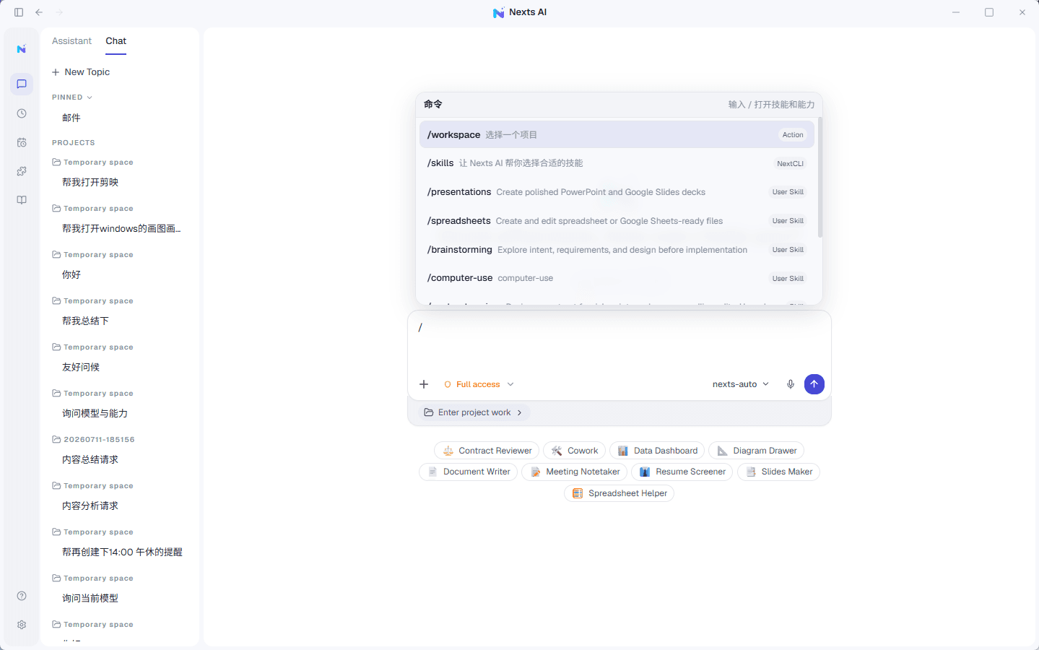Viewport: 1039px width, 650px height.
Task: Select the /brainstorming command
Action: tap(617, 250)
